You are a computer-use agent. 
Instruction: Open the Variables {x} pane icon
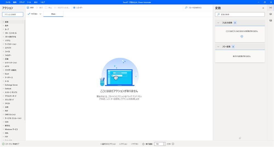271,8
